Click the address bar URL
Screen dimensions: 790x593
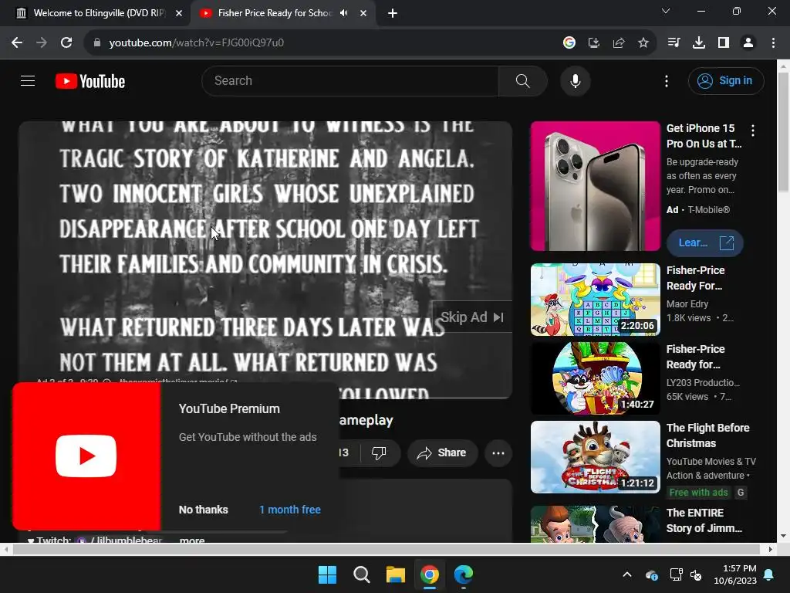pyautogui.click(x=197, y=43)
